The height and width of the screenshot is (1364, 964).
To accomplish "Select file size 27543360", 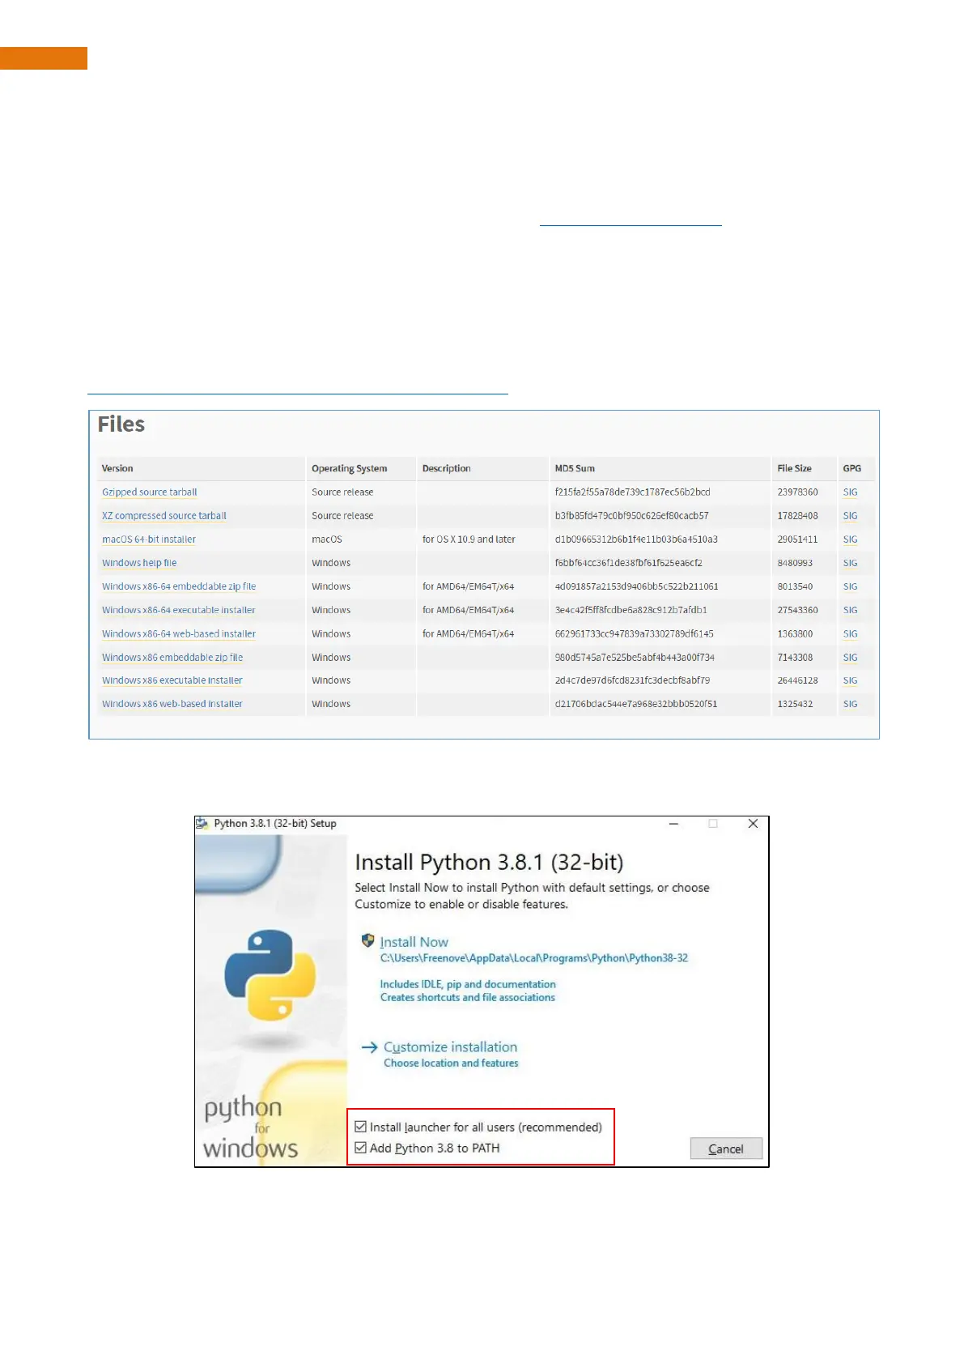I will tap(797, 610).
